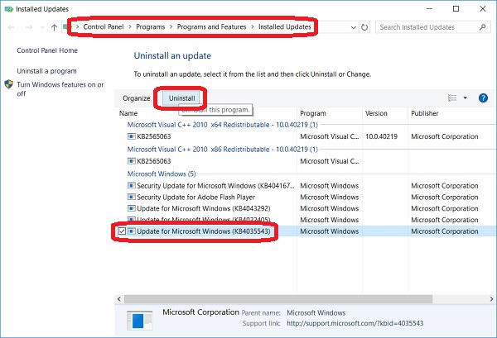Expand the address bar history dropdown
The width and height of the screenshot is (497, 338).
354,27
